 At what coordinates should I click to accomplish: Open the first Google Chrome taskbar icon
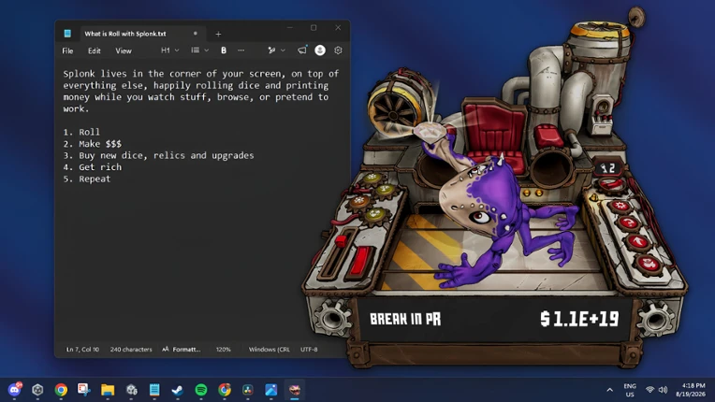61,390
